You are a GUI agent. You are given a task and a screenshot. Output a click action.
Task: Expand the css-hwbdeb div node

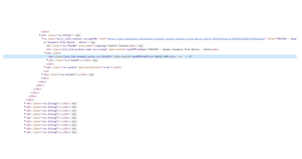(47, 60)
